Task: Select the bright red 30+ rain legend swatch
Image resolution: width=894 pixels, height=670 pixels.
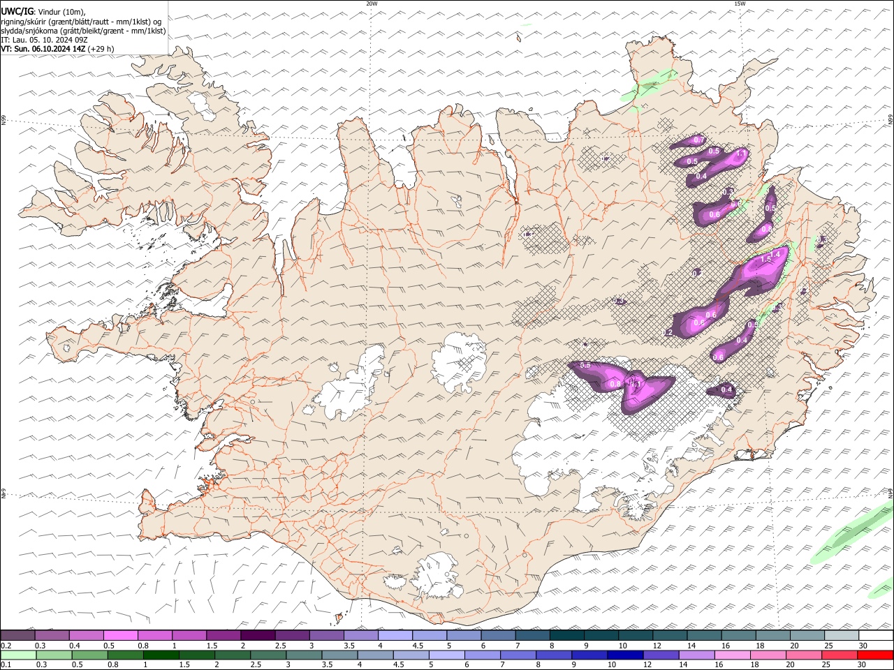Action: tap(874, 655)
